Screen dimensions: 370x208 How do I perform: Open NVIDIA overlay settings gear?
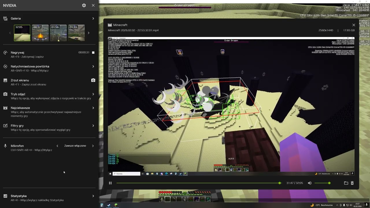pos(84,5)
